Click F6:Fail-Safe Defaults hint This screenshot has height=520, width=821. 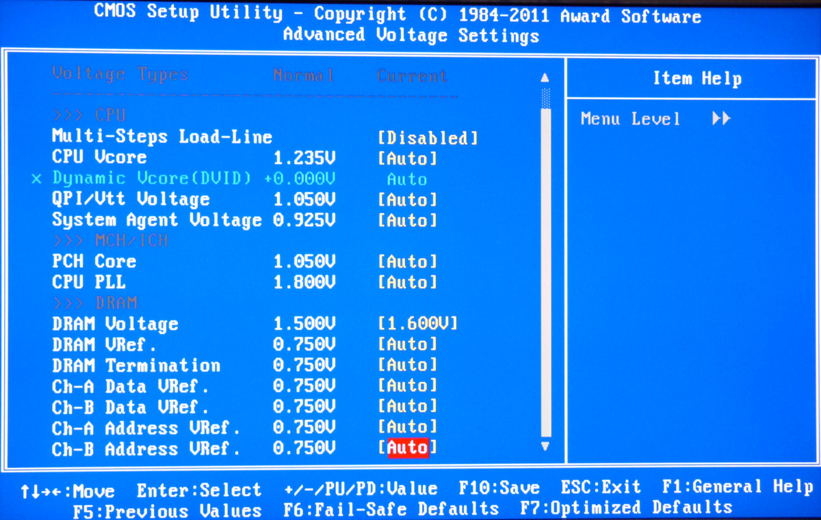(391, 509)
